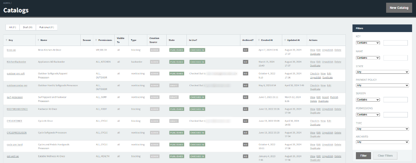Click Unpublish for CYCLEPRESEASON catalog

tap(328, 132)
